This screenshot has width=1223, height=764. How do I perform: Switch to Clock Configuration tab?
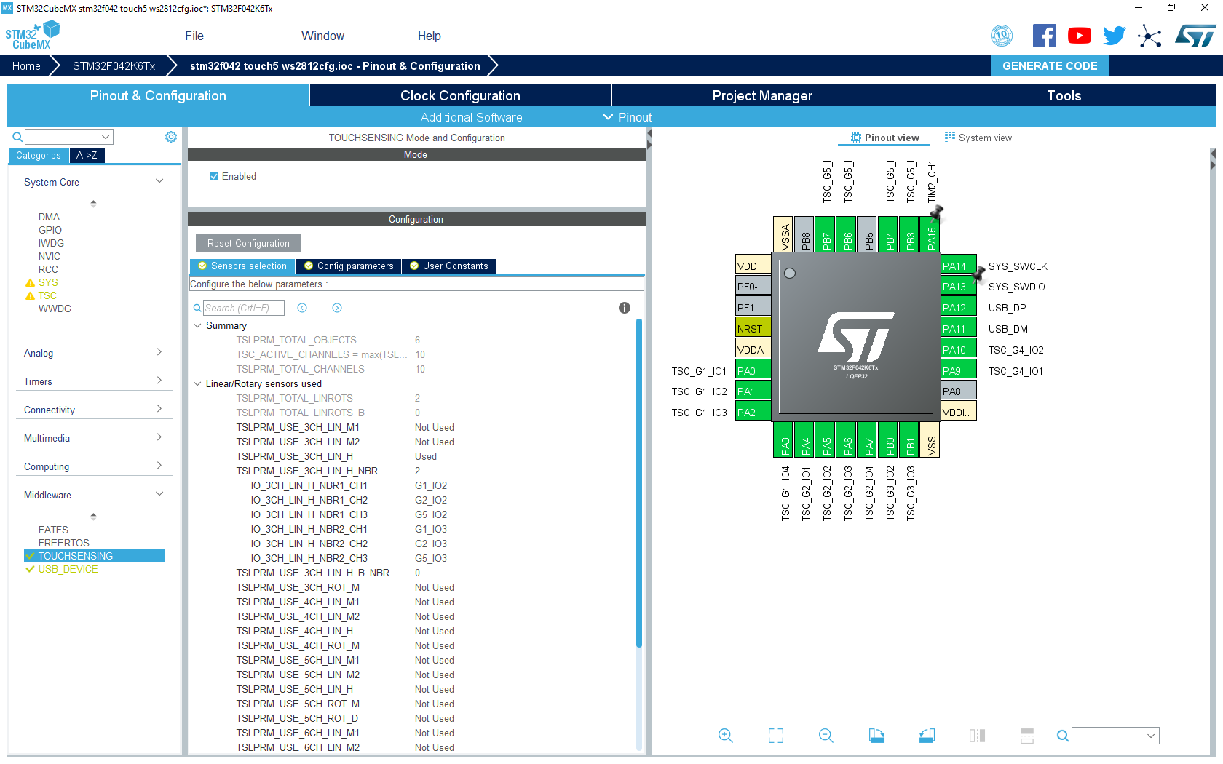point(460,95)
